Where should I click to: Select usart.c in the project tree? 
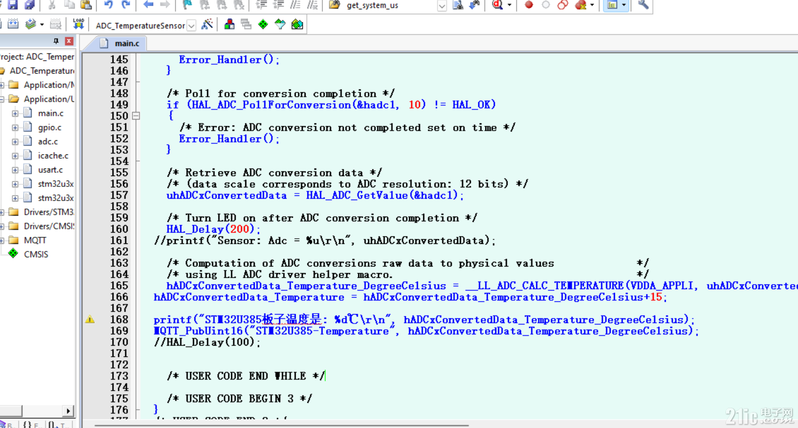pos(50,170)
